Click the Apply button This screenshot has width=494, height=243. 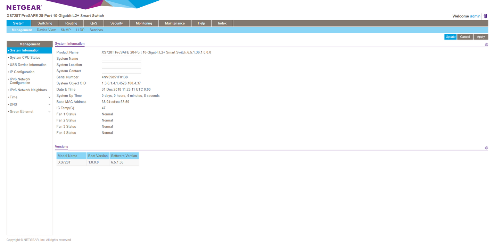[x=480, y=37]
